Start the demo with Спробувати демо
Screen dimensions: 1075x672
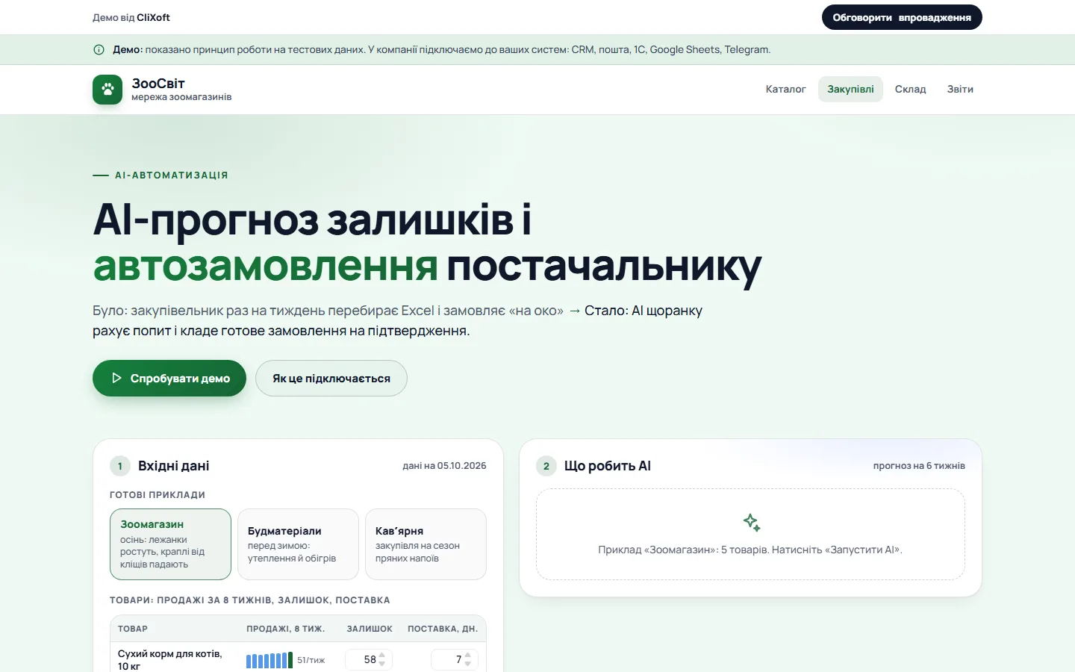(x=169, y=378)
